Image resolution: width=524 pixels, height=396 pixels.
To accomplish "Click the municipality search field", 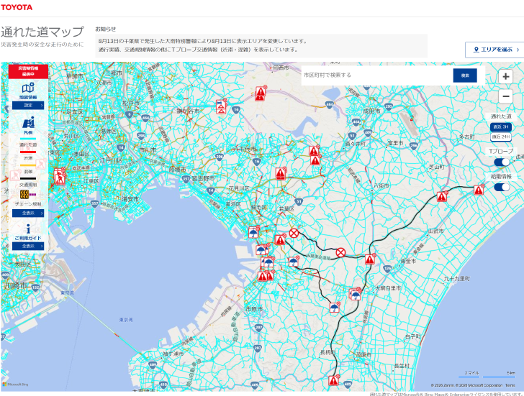I will (377, 75).
